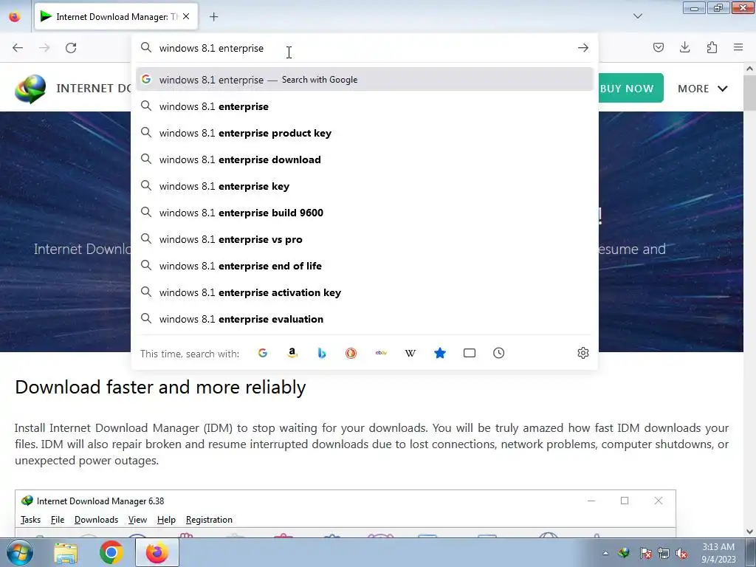The height and width of the screenshot is (567, 756).
Task: Open Registration menu in IDM screenshot
Action: pos(209,519)
